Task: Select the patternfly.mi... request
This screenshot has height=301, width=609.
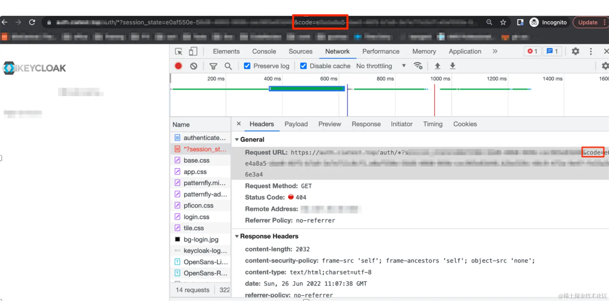Action: (200, 183)
